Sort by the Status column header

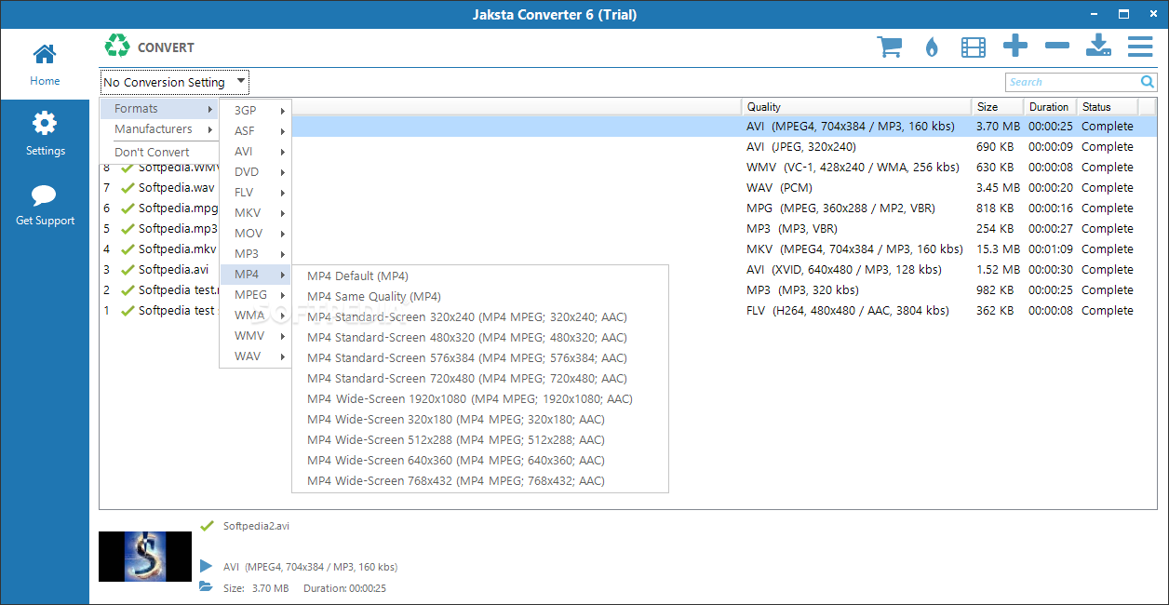coord(1108,107)
